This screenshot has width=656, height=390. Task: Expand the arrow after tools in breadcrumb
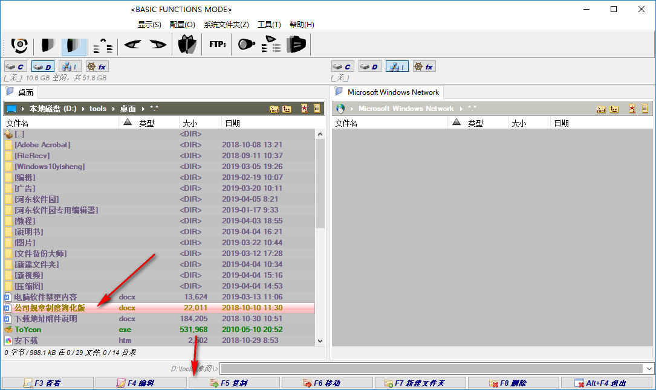[114, 109]
